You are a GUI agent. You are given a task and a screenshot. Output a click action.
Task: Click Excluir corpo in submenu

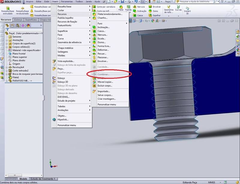point(105,86)
